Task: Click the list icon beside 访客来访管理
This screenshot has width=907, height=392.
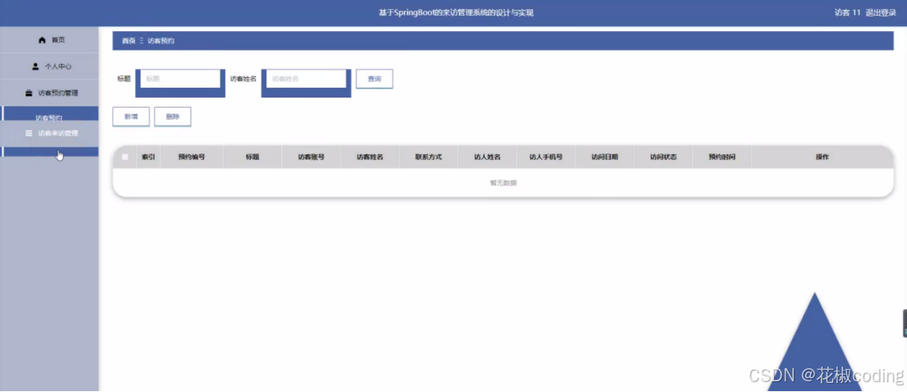Action: click(29, 133)
